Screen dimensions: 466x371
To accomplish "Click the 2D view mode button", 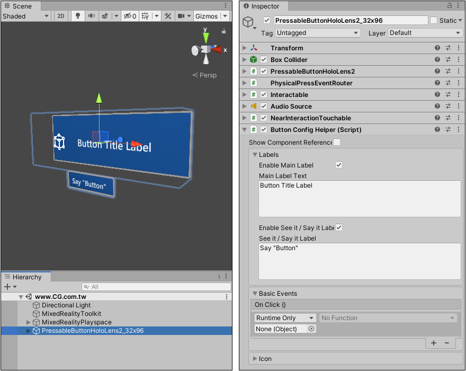I will [x=61, y=16].
